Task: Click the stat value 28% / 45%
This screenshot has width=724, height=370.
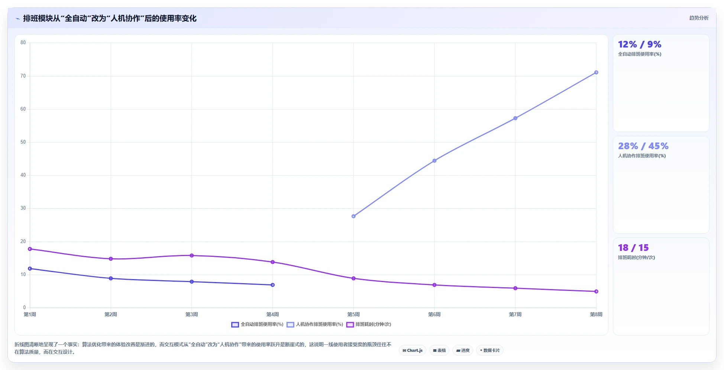Action: tap(643, 146)
